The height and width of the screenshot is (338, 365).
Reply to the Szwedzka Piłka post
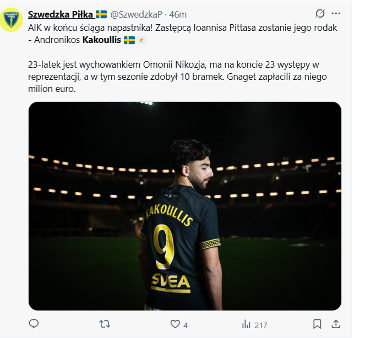(34, 324)
